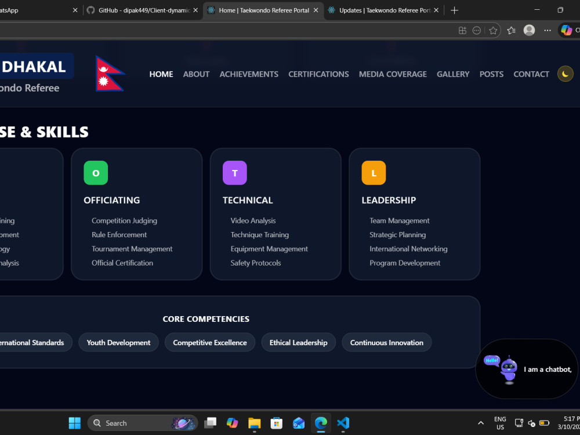Screen dimensions: 580x435
Task: Open browser Settings and more menu
Action: point(548,30)
